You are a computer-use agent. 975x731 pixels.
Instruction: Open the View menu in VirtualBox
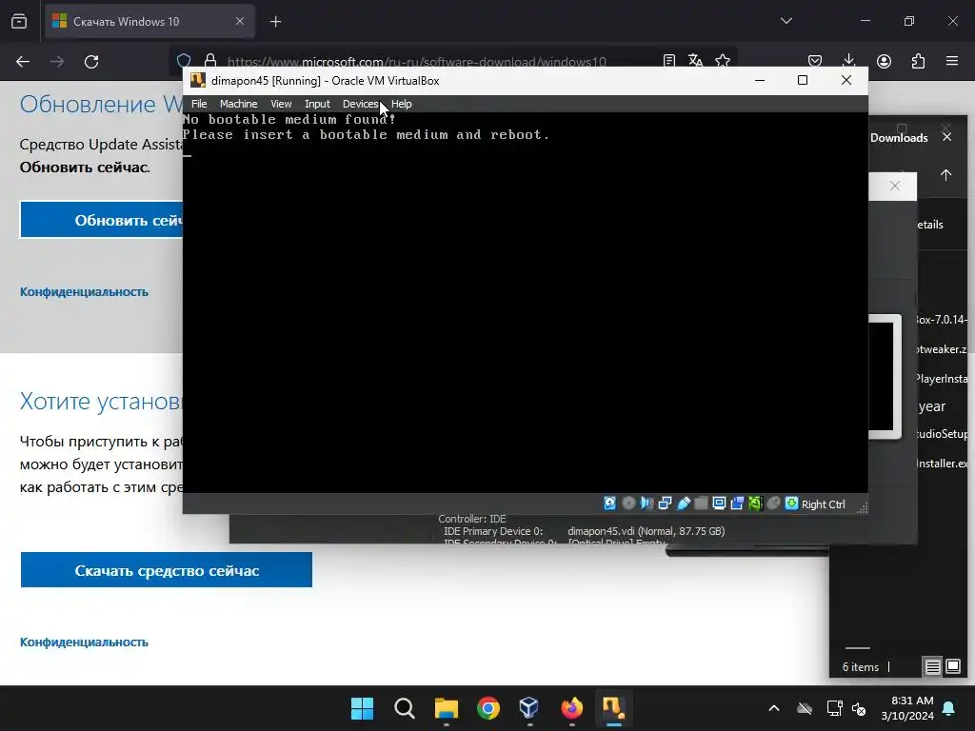(x=281, y=104)
